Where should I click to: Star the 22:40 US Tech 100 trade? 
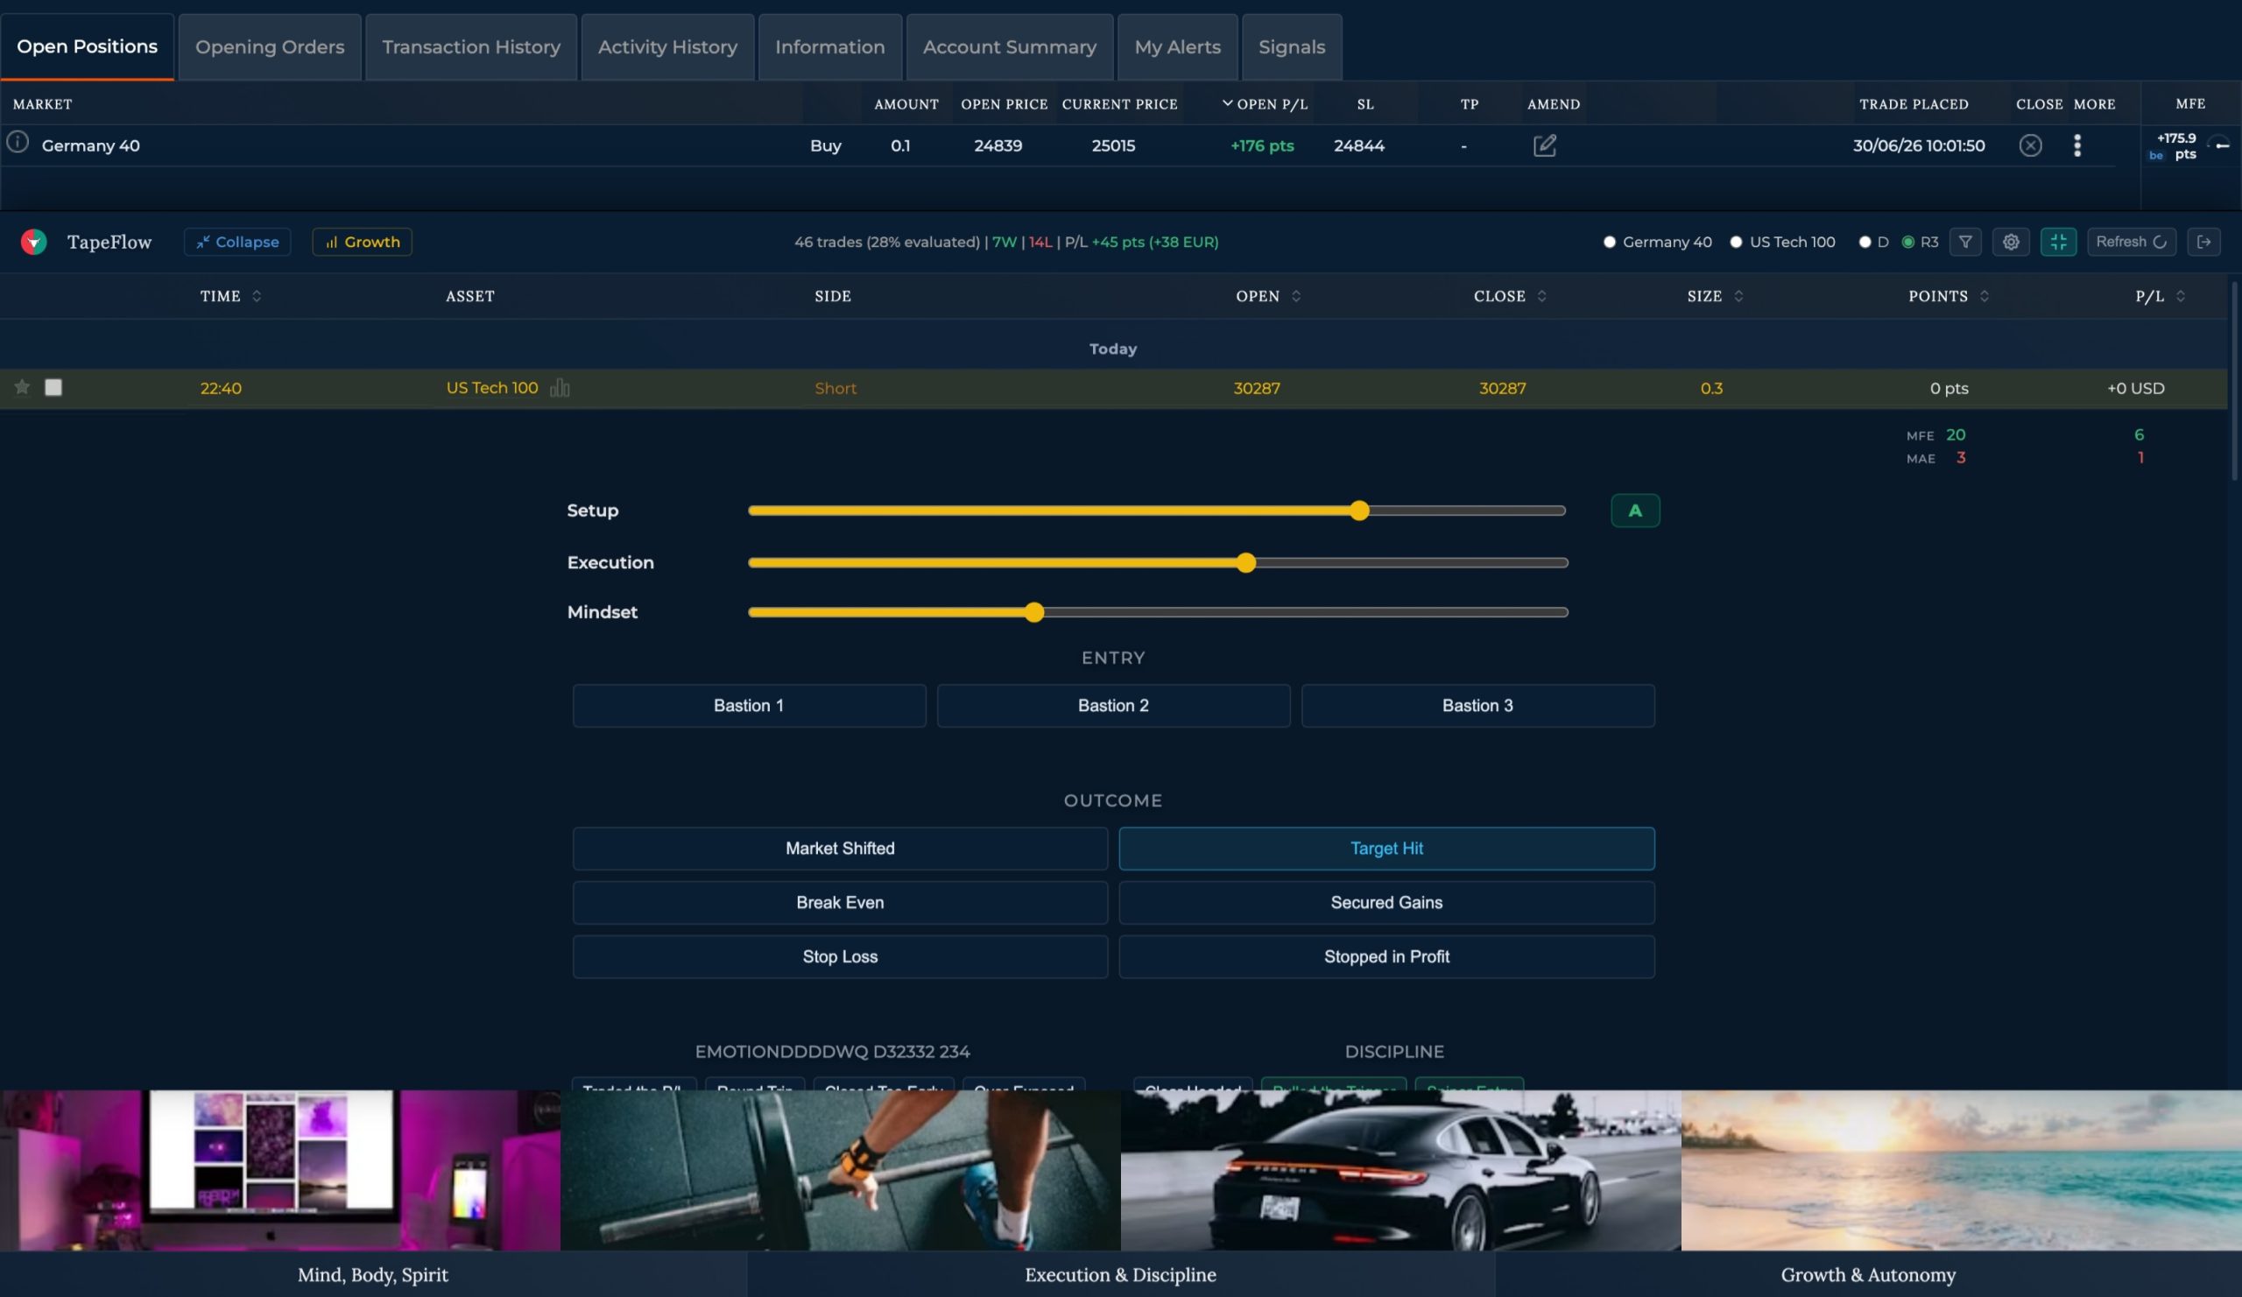(22, 387)
